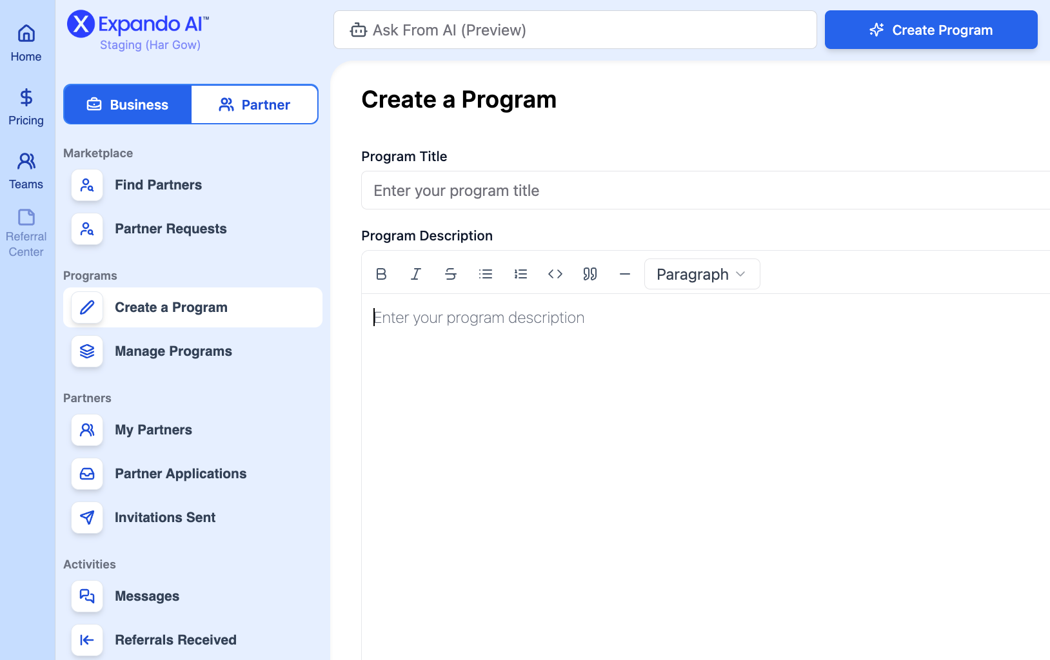
Task: Open Partner Applications
Action: (x=193, y=474)
